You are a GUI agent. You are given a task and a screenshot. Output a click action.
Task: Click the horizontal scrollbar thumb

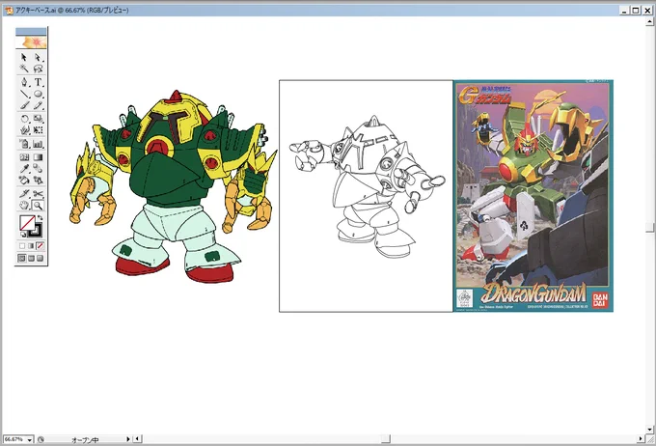pyautogui.click(x=386, y=439)
